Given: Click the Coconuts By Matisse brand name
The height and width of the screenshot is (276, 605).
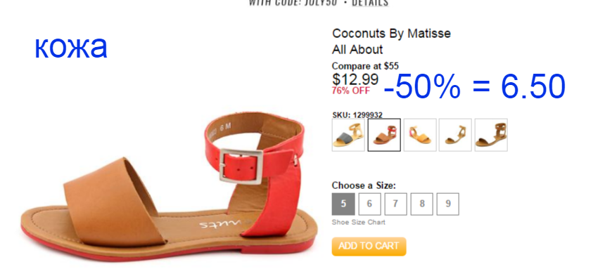Looking at the screenshot, I should coord(391,34).
